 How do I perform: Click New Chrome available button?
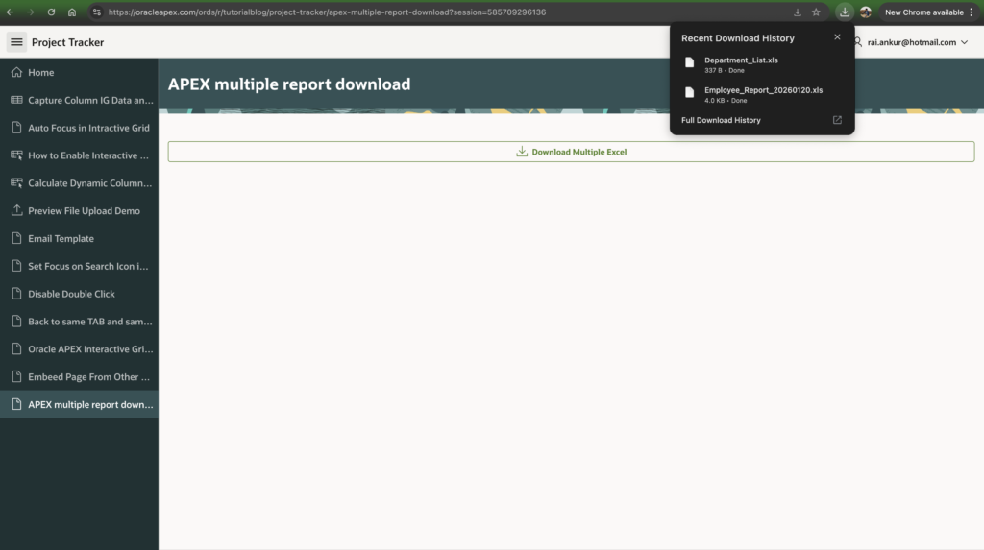coord(923,12)
